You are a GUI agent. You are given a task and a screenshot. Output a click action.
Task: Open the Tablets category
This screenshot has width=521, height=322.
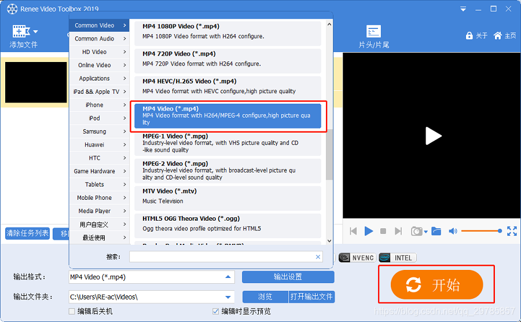click(100, 184)
